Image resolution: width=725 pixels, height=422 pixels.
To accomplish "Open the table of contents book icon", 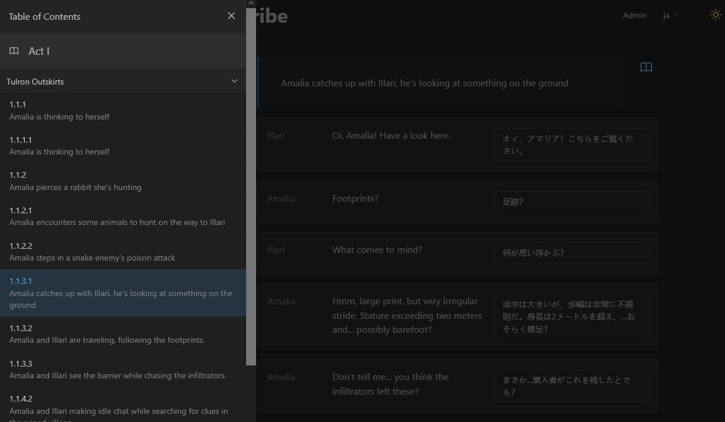I will coord(646,68).
